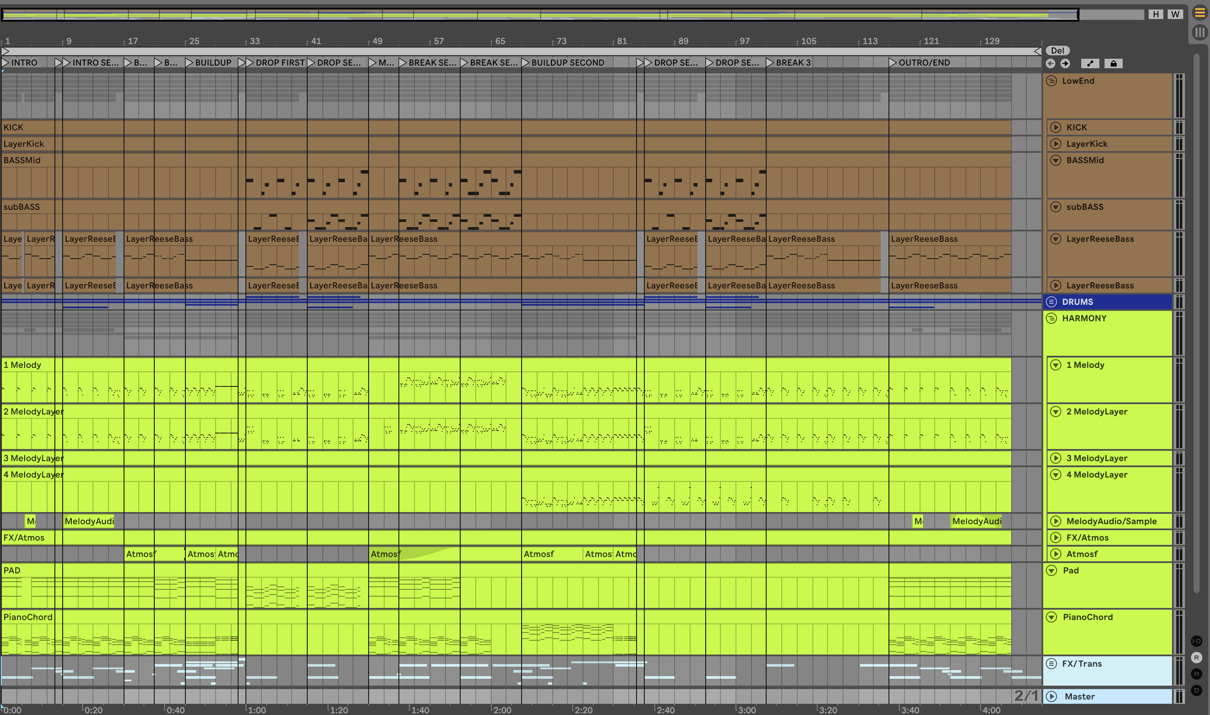
Task: Click the arrangement overview zoom bar
Action: [x=540, y=15]
